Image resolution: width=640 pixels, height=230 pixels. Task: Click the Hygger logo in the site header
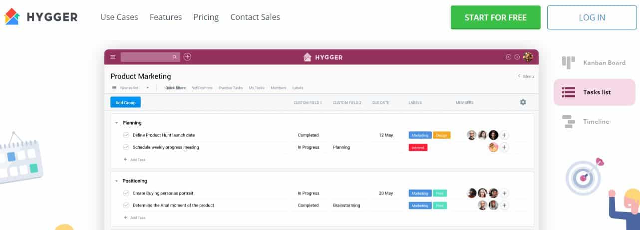40,17
